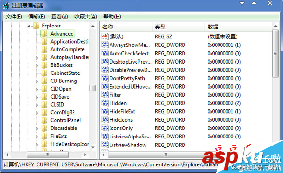Click values pane vertical scrollbar thumb
283x173 pixels.
pos(275,54)
